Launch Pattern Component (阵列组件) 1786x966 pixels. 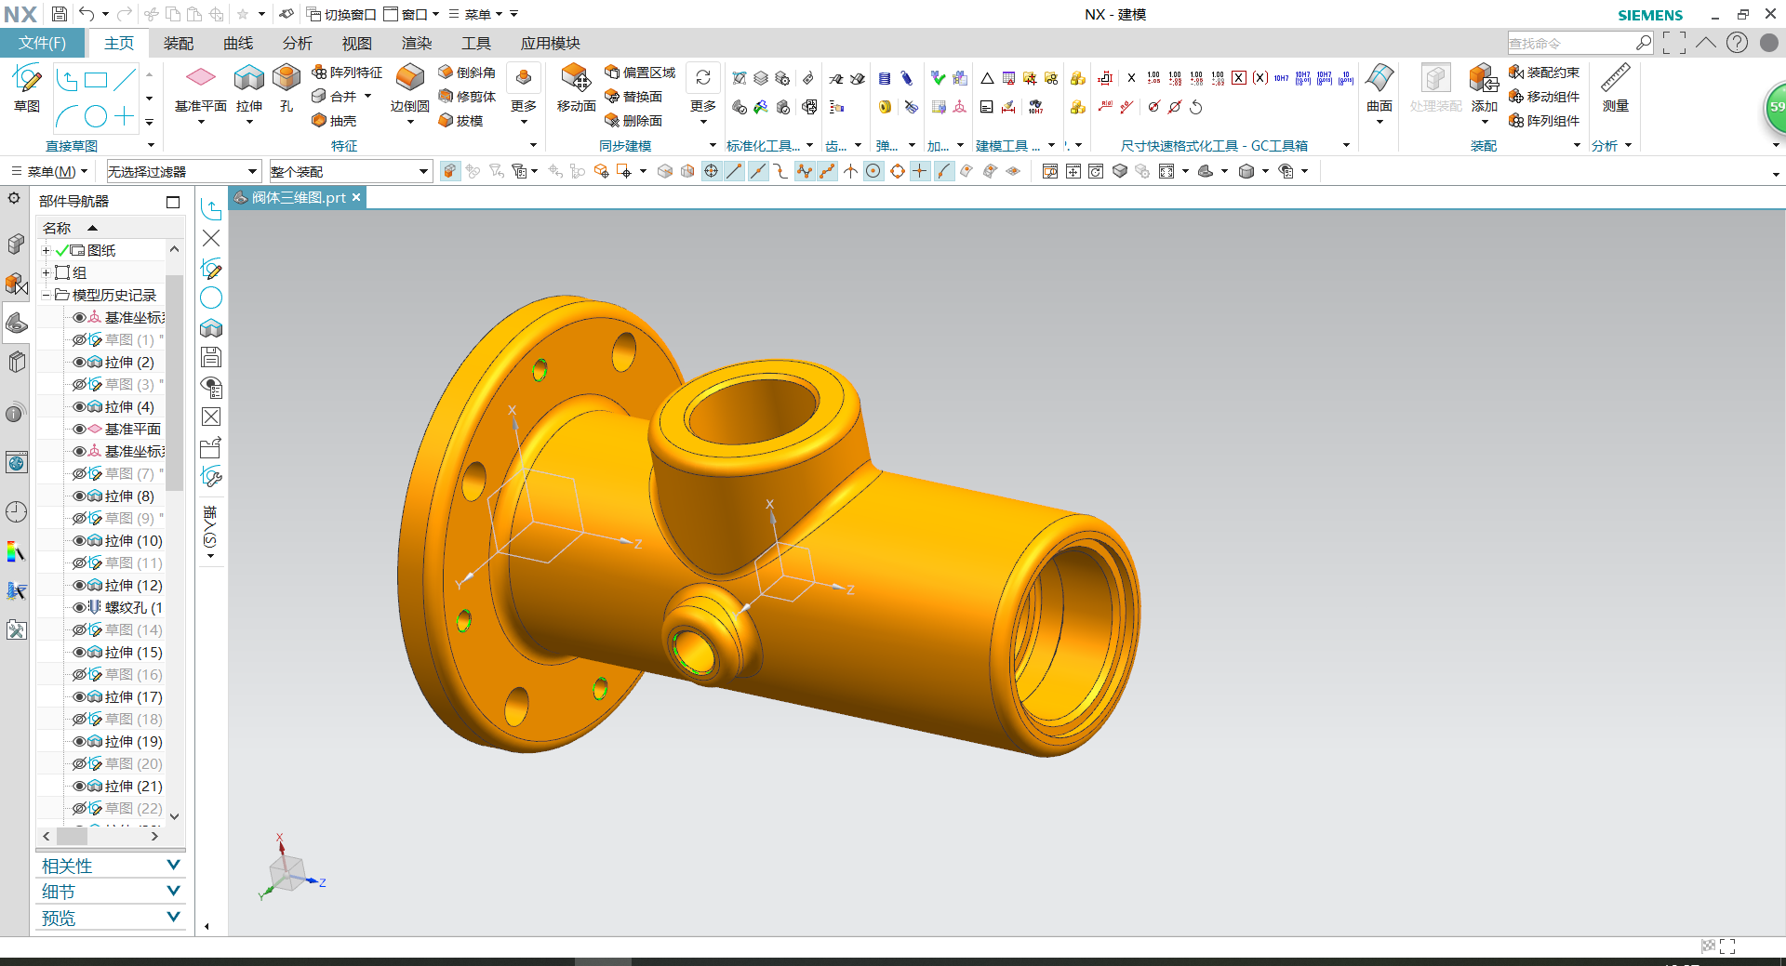tap(1544, 121)
